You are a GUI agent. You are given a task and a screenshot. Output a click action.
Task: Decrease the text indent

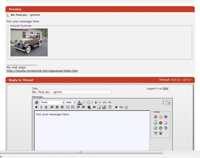click(x=78, y=107)
